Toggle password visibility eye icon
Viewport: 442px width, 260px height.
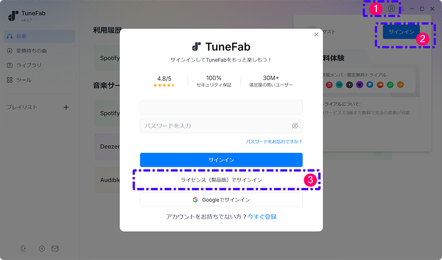(x=295, y=126)
